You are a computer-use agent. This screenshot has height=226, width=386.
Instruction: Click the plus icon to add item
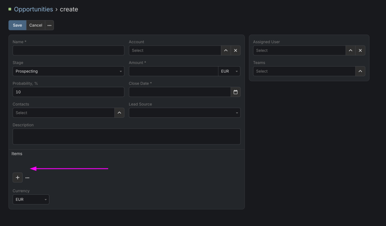pos(17,177)
